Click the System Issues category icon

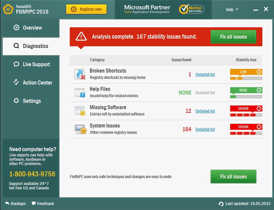[x=80, y=129]
